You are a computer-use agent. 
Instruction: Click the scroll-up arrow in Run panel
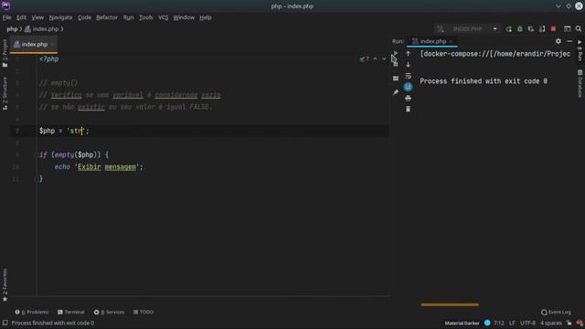[x=408, y=54]
